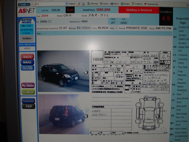
Task: Click the W2 Wavy Panel legend entry
Action: 178,129
